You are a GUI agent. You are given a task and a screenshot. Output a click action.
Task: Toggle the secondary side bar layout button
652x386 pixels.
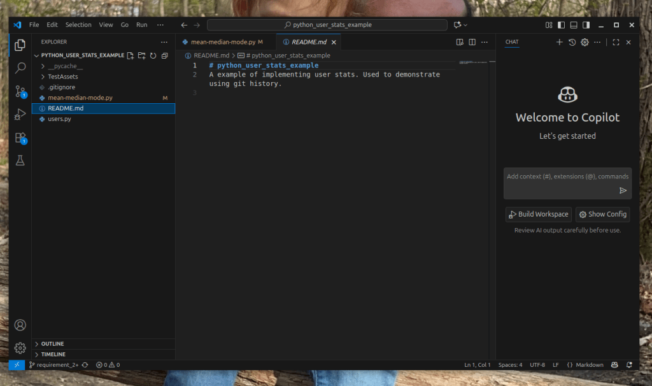pyautogui.click(x=586, y=25)
